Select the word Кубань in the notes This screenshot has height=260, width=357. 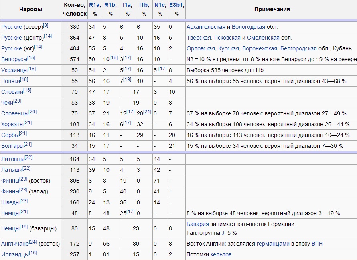(342, 49)
